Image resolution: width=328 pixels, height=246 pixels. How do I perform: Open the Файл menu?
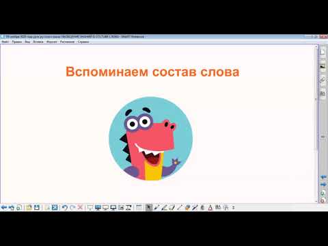coord(5,42)
